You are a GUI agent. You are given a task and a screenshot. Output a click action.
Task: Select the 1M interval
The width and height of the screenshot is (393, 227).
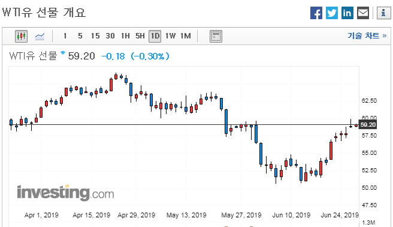point(186,36)
